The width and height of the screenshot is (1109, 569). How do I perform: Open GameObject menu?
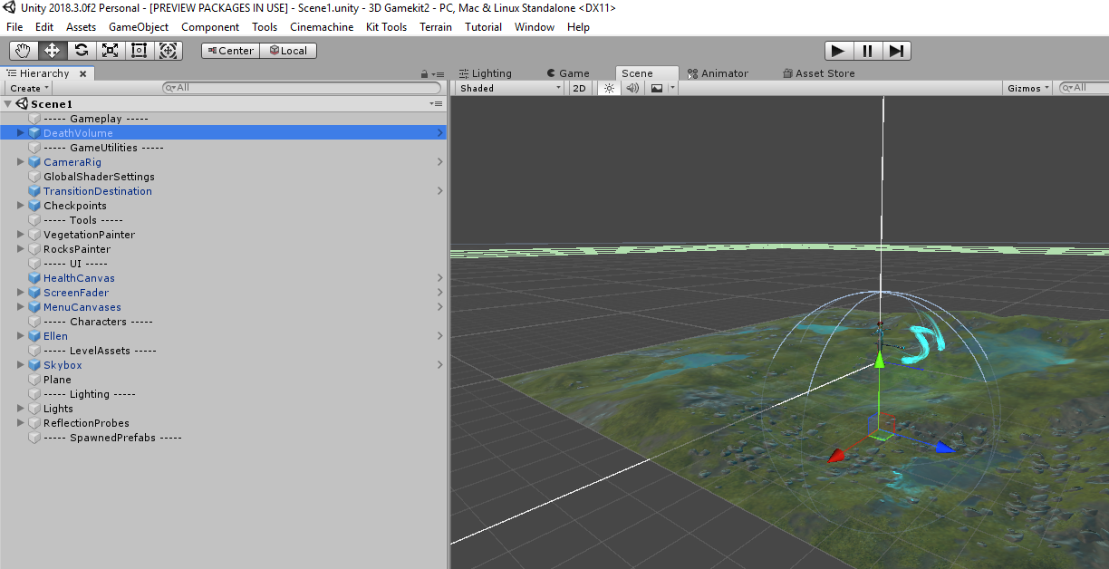[139, 27]
